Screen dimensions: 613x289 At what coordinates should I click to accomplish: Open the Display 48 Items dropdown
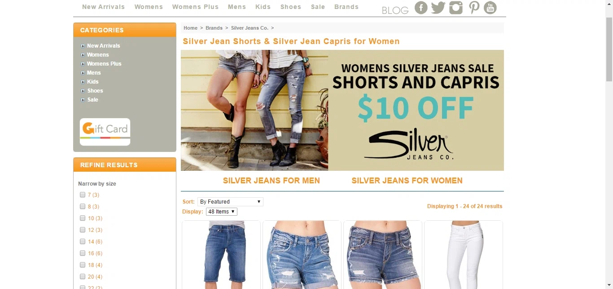click(x=221, y=212)
